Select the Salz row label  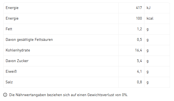pos(9,82)
